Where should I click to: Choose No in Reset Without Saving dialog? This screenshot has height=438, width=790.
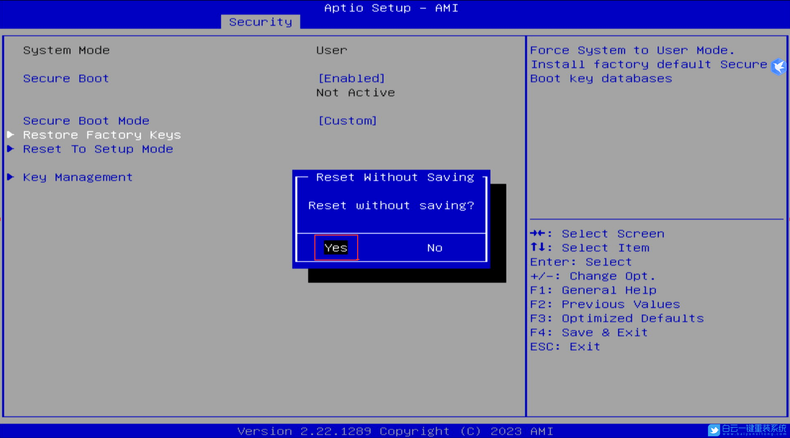tap(434, 248)
